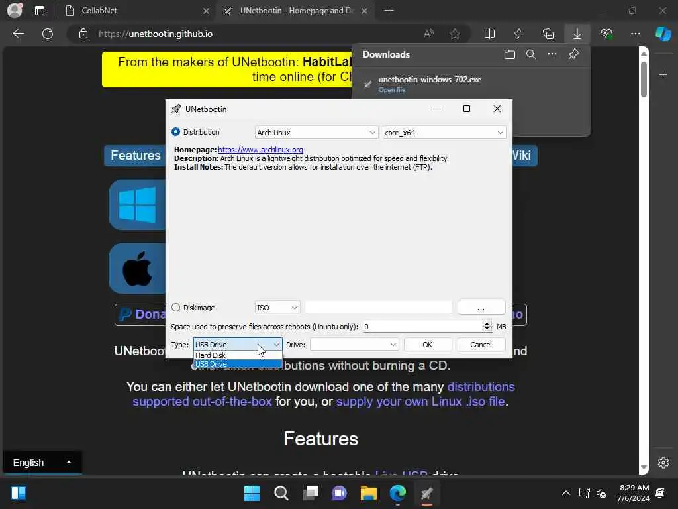678x509 pixels.
Task: Open taskbar Search
Action: coord(281,493)
